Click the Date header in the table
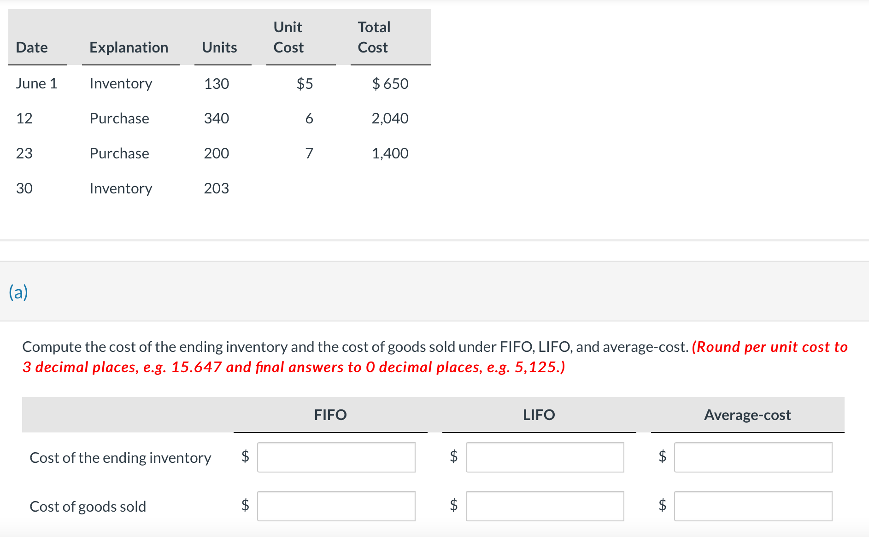The image size is (869, 537). (32, 47)
